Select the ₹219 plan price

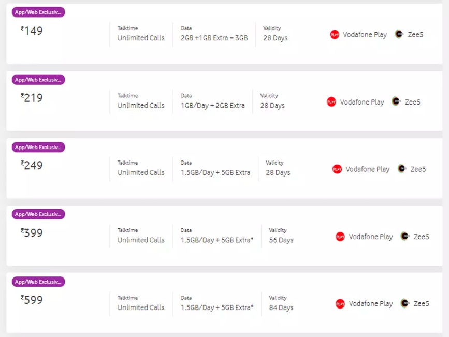32,98
